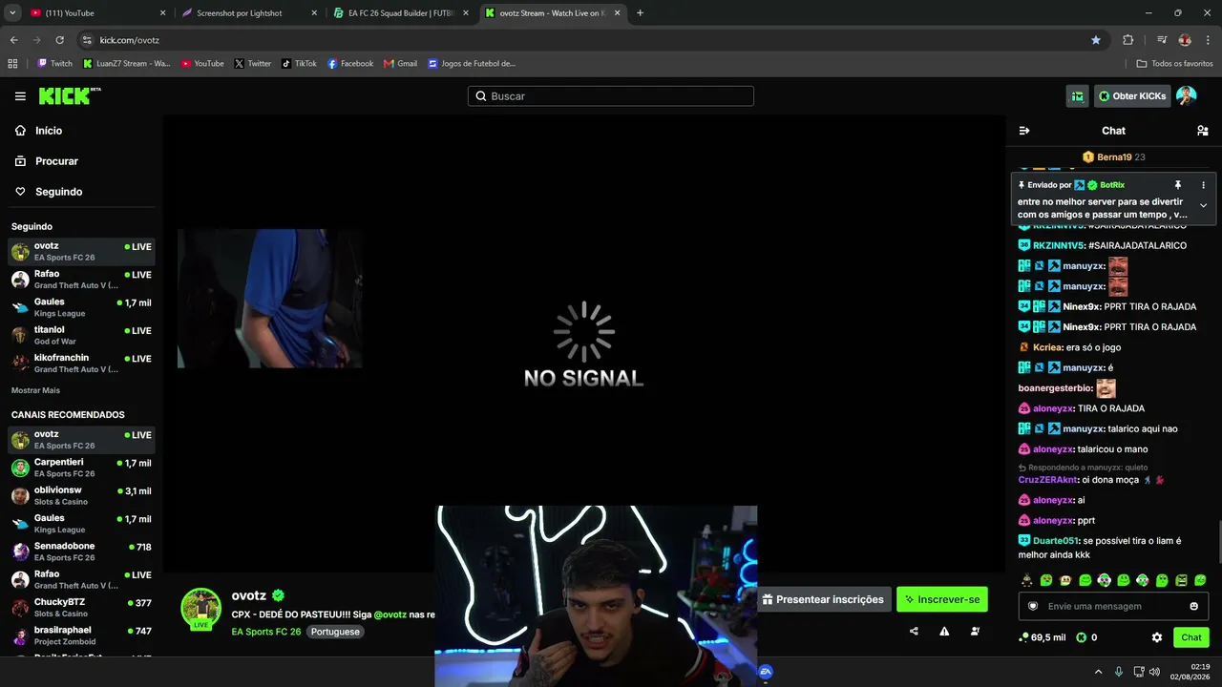
Task: Open the user profile avatar menu
Action: [x=1186, y=96]
